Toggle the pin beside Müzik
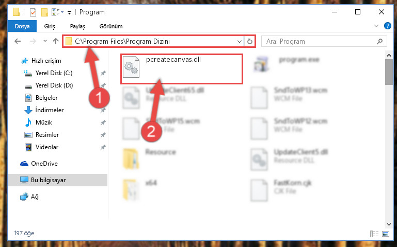Image resolution: width=397 pixels, height=247 pixels. pyautogui.click(x=103, y=122)
